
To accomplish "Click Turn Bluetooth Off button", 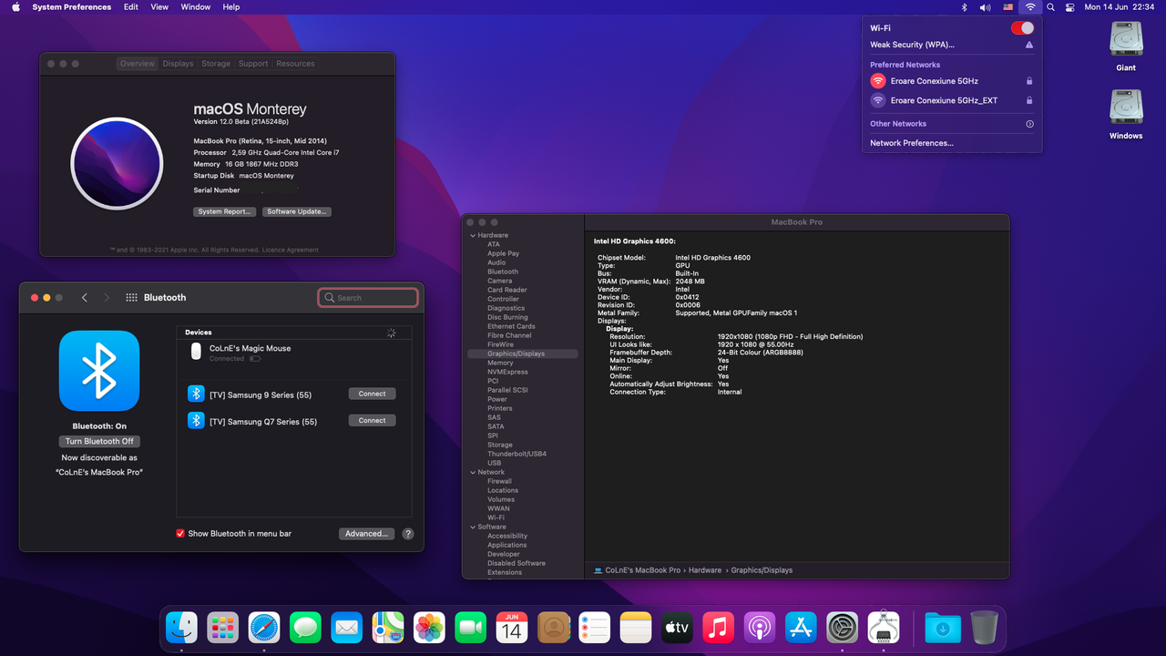I will click(x=99, y=441).
